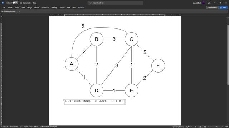Click the Word application logo icon
Screen dimensions: 229x128
3,3
